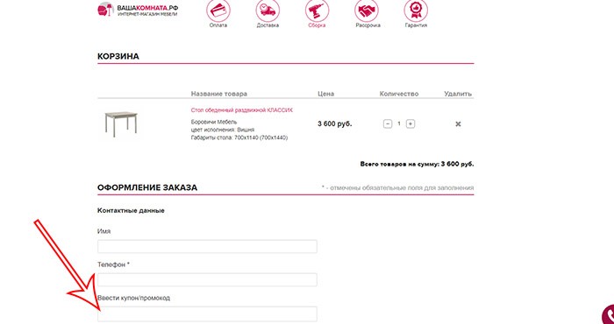Focus the Телефон input field
Image resolution: width=614 pixels, height=324 pixels.
pyautogui.click(x=207, y=280)
